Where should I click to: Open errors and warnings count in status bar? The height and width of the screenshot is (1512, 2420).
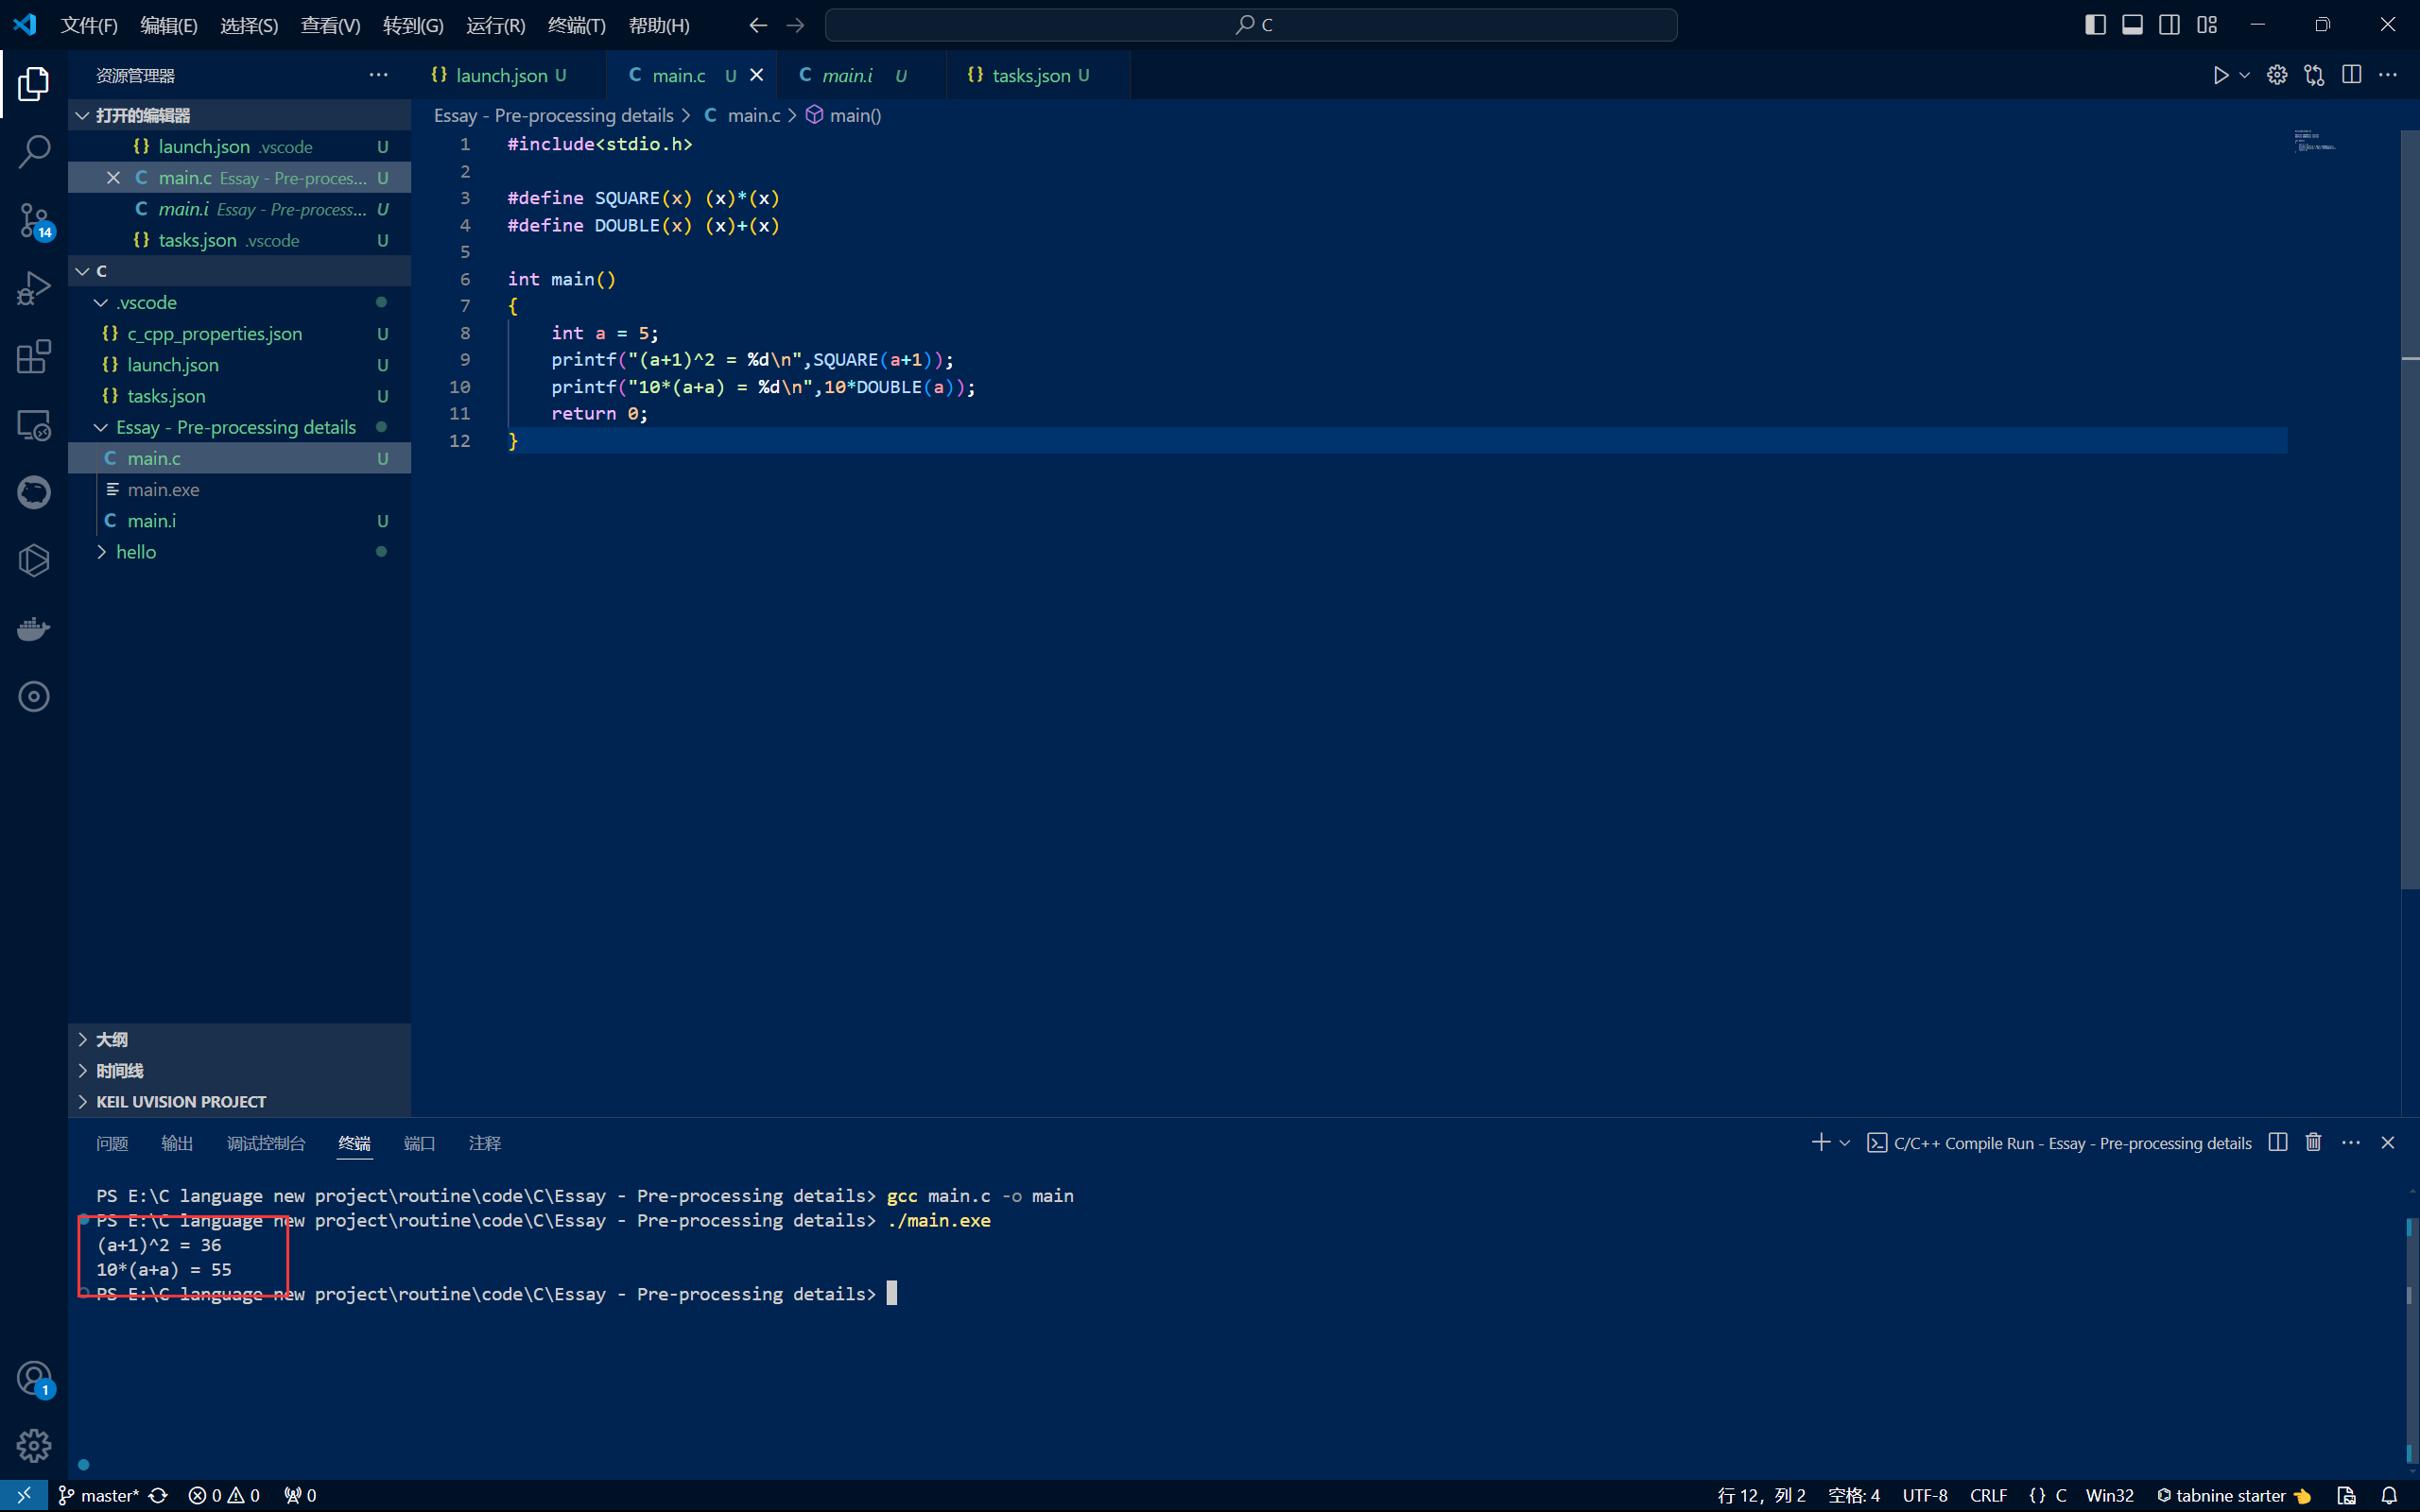point(224,1495)
